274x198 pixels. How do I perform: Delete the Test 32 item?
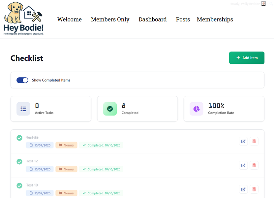click(x=254, y=141)
